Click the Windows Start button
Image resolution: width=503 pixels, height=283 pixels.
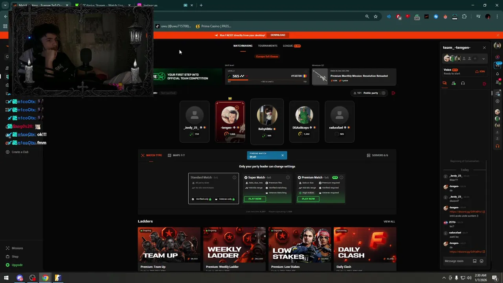click(6, 278)
